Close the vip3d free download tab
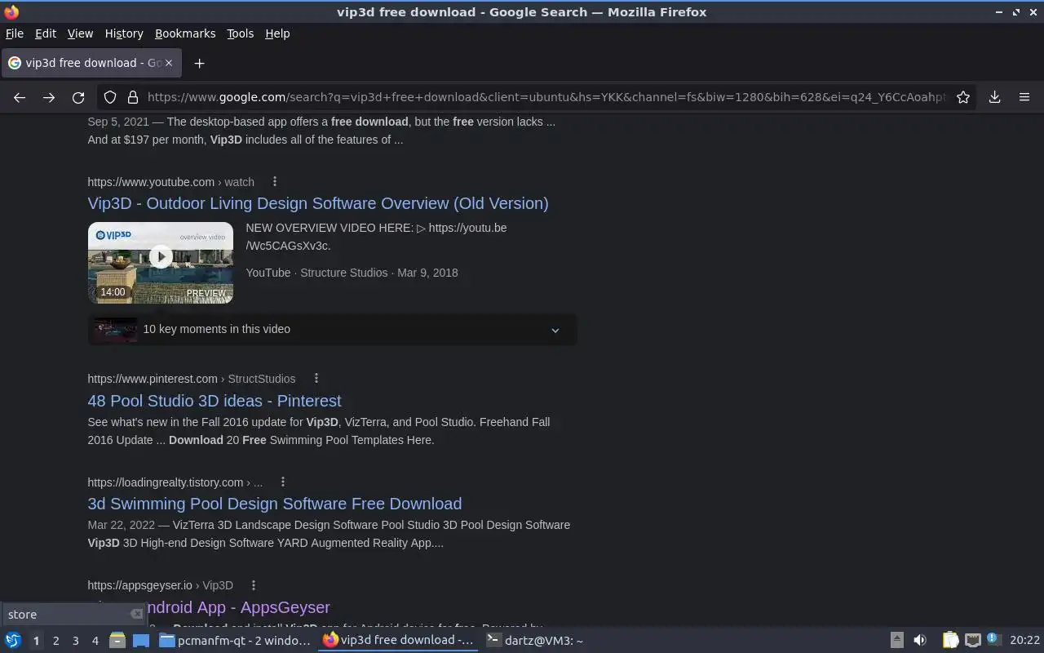The image size is (1044, 653). tap(169, 63)
